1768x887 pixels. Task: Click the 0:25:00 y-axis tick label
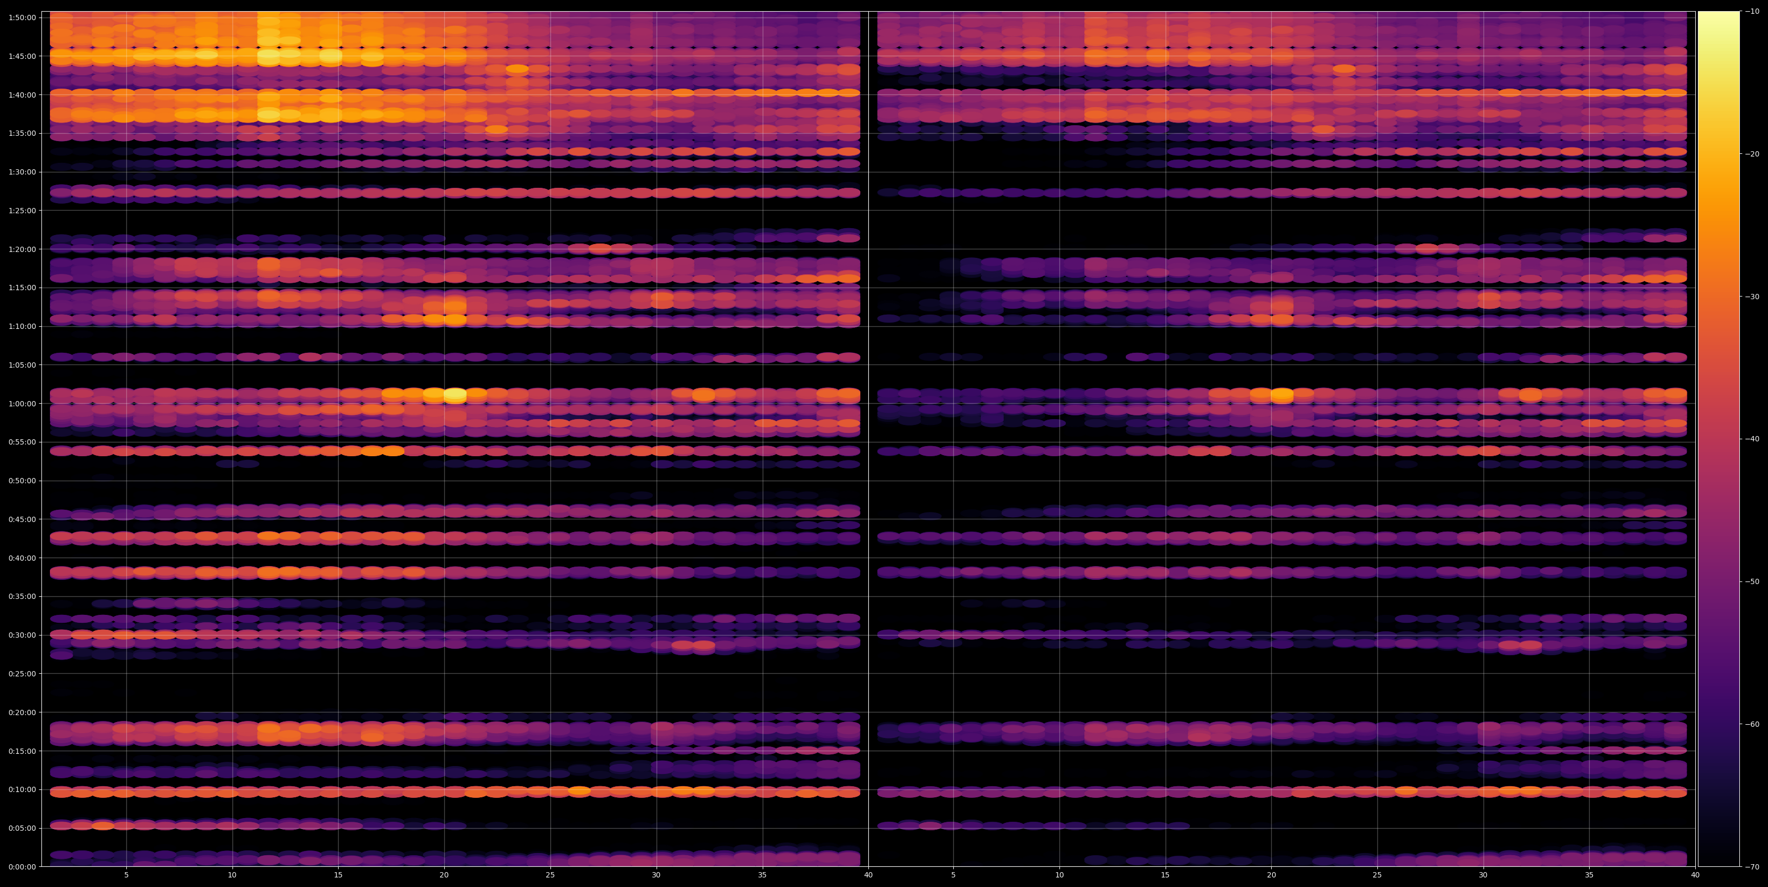click(x=22, y=674)
